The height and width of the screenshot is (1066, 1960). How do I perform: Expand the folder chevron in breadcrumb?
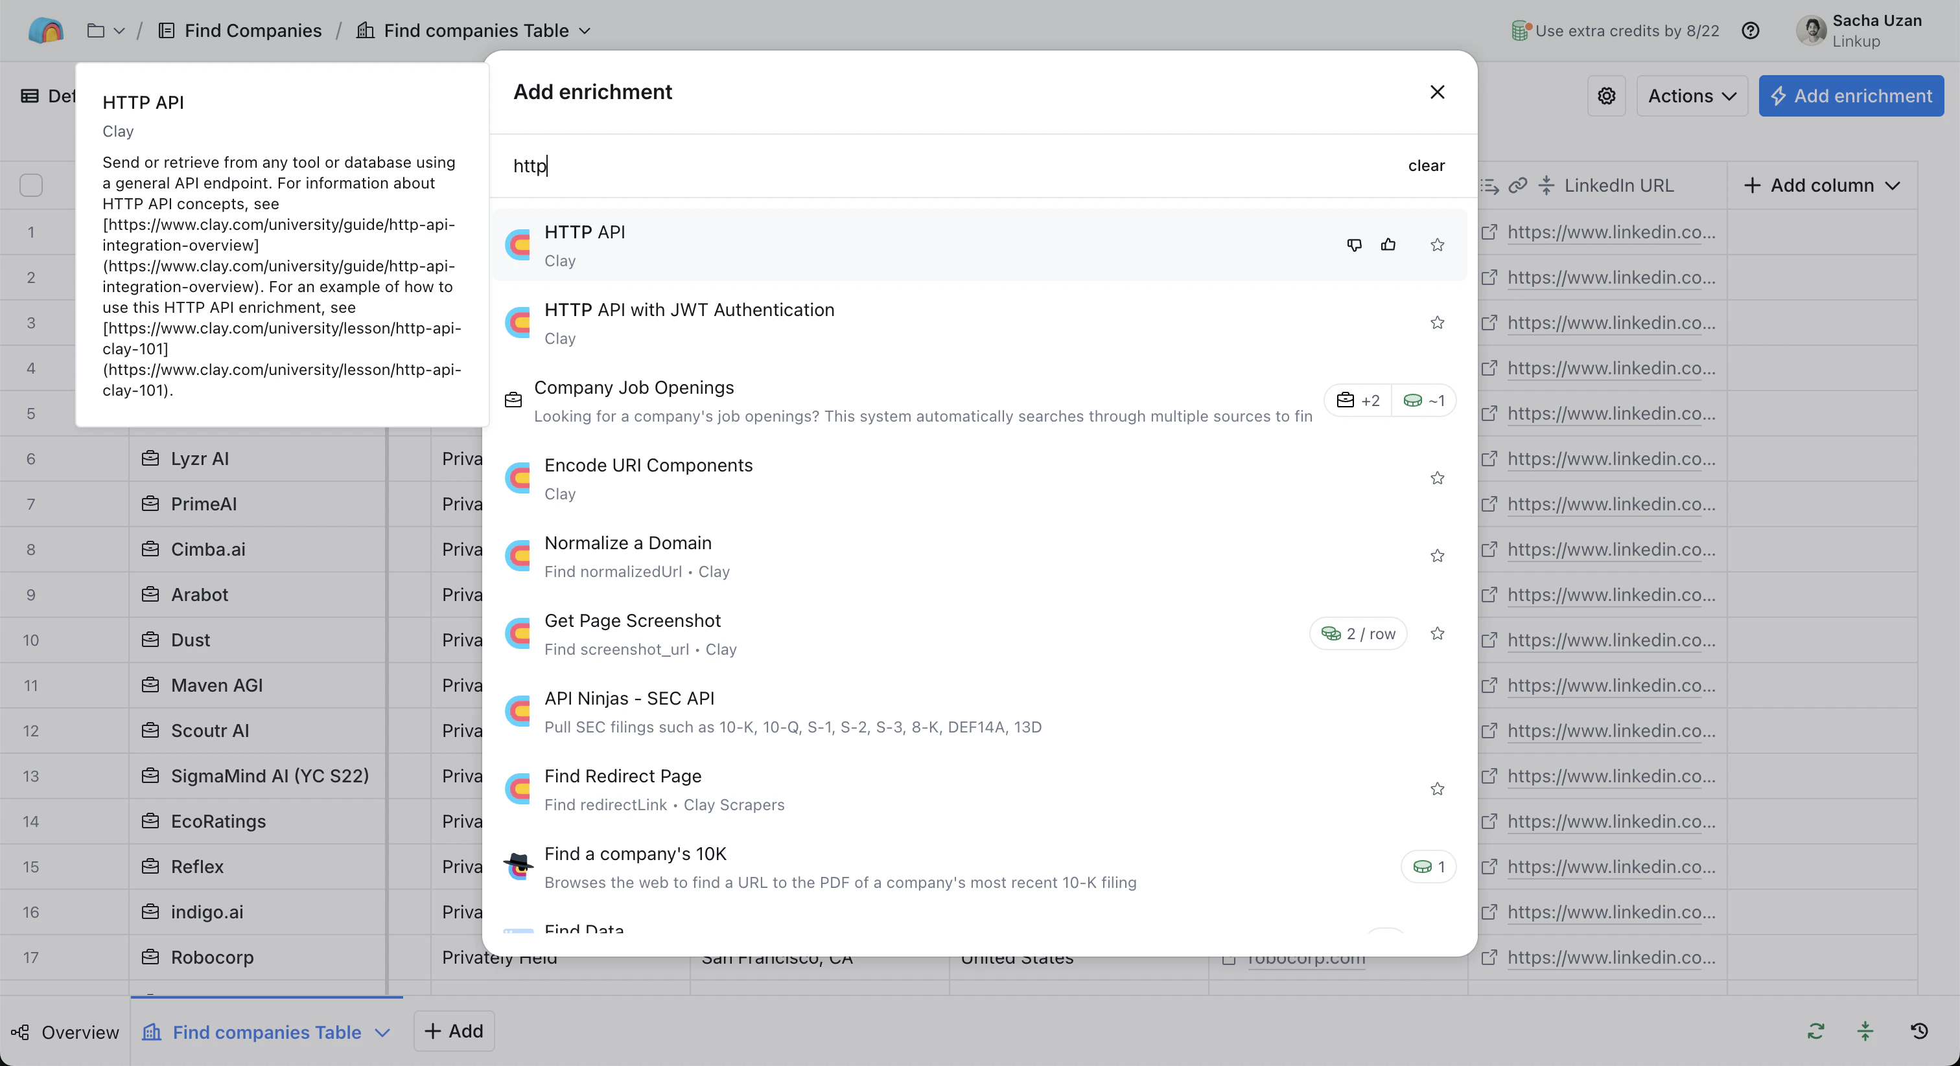pyautogui.click(x=119, y=31)
